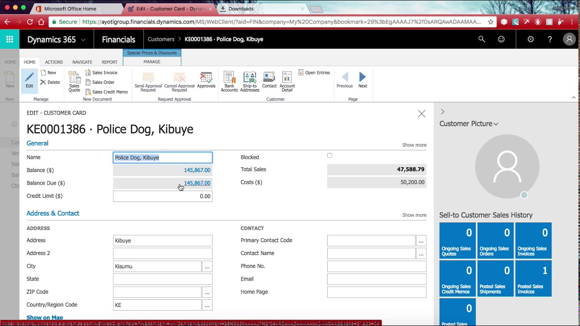
Task: Open the Dynamics 365 app launcher waffle
Action: pyautogui.click(x=10, y=39)
